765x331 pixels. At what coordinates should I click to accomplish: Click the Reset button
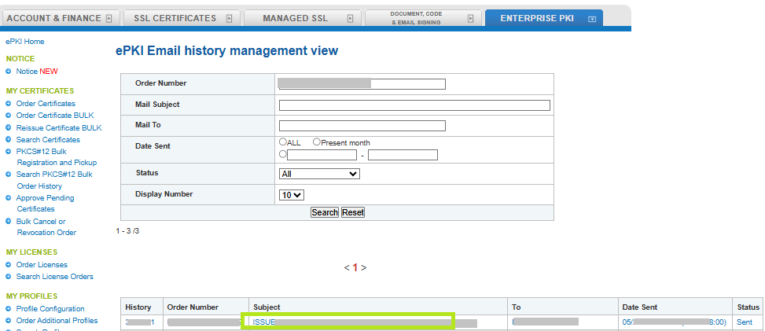(x=353, y=212)
